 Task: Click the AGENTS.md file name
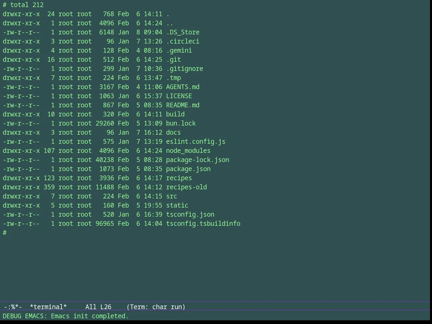click(183, 87)
